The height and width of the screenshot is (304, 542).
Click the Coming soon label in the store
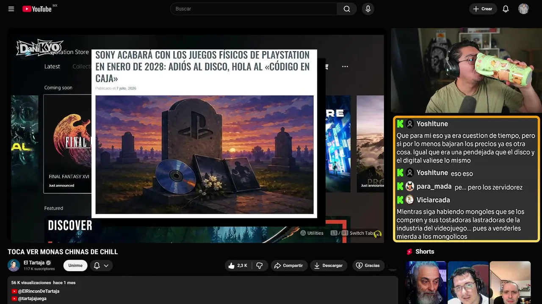[x=58, y=88]
